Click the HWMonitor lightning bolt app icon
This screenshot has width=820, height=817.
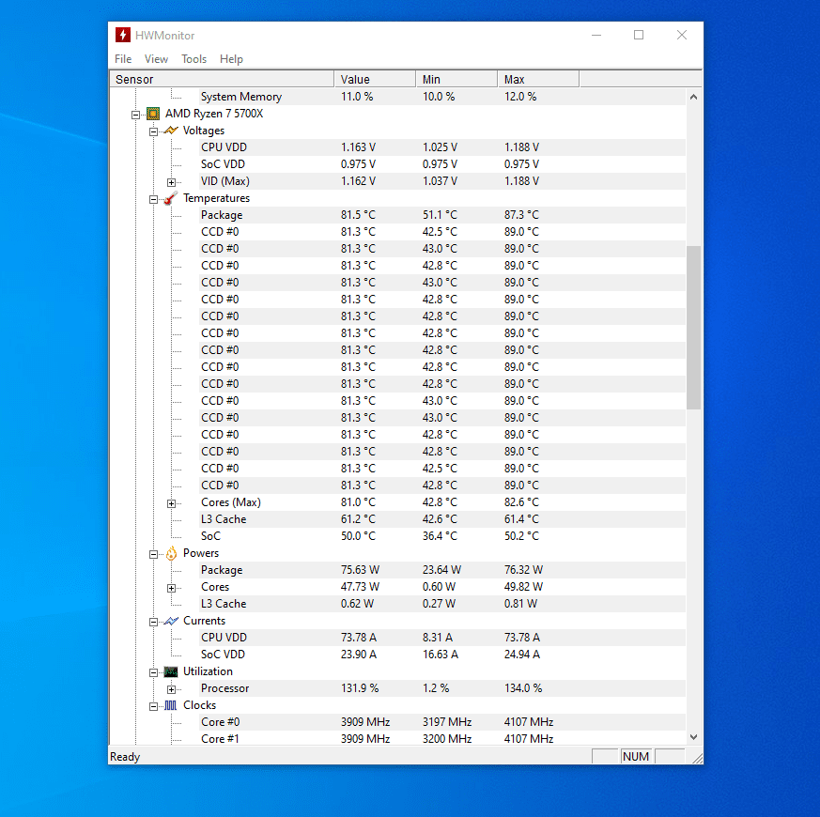pos(122,35)
